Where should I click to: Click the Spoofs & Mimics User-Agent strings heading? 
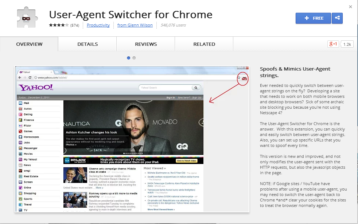(x=295, y=72)
